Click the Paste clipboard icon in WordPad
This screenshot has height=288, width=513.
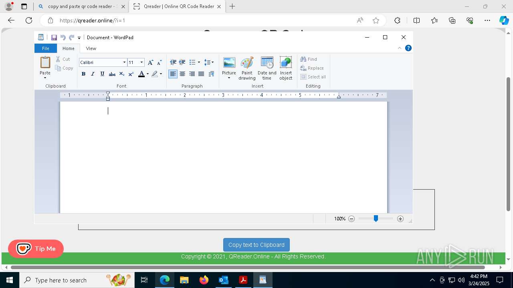[x=45, y=62]
